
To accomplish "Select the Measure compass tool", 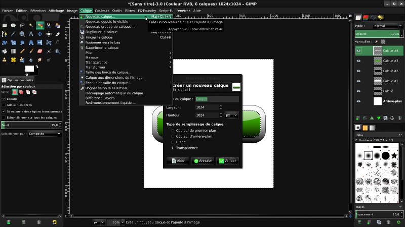I will tap(31, 34).
